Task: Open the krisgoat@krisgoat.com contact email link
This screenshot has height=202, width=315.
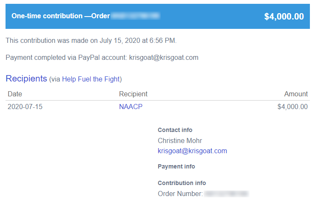Action: tap(192, 151)
